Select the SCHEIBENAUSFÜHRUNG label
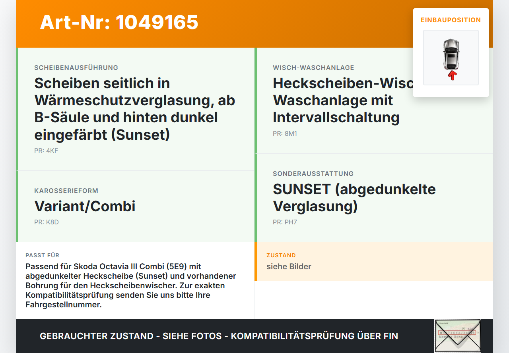 76,68
